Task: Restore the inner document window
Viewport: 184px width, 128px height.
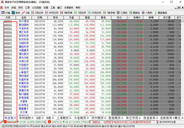Action: [179, 8]
